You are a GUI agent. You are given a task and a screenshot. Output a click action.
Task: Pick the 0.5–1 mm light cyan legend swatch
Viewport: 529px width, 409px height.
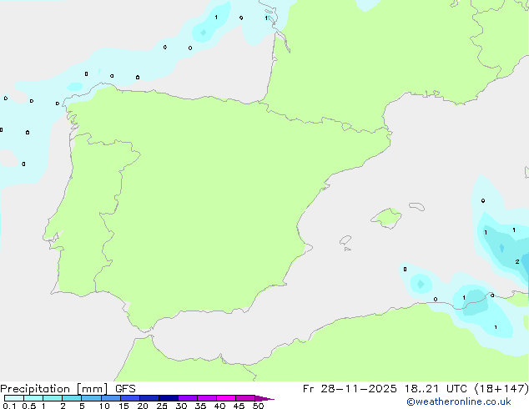tap(33, 398)
